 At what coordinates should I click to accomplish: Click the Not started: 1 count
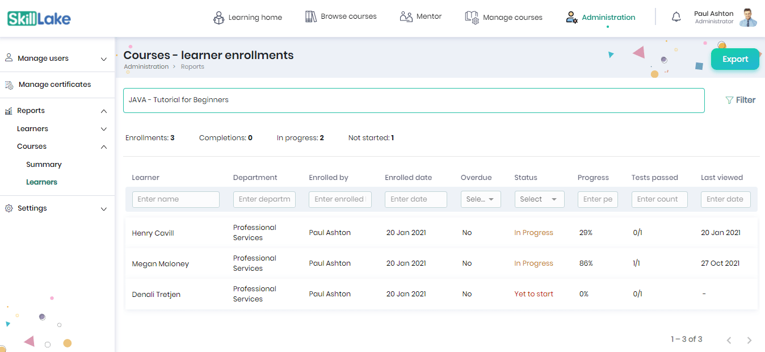[371, 138]
